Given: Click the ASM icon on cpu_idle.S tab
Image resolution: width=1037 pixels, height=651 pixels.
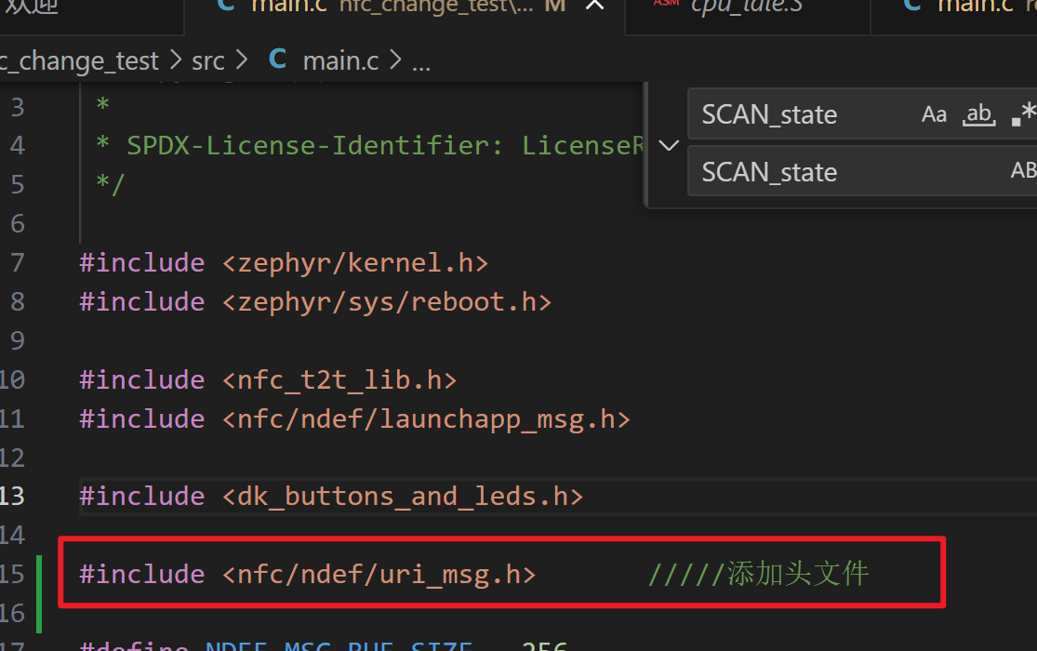Looking at the screenshot, I should (666, 4).
